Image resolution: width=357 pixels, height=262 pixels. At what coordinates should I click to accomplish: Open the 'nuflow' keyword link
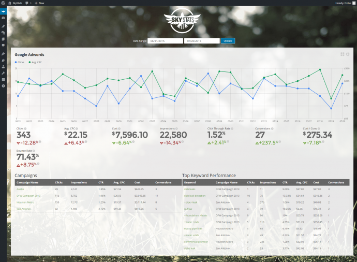pyautogui.click(x=188, y=209)
